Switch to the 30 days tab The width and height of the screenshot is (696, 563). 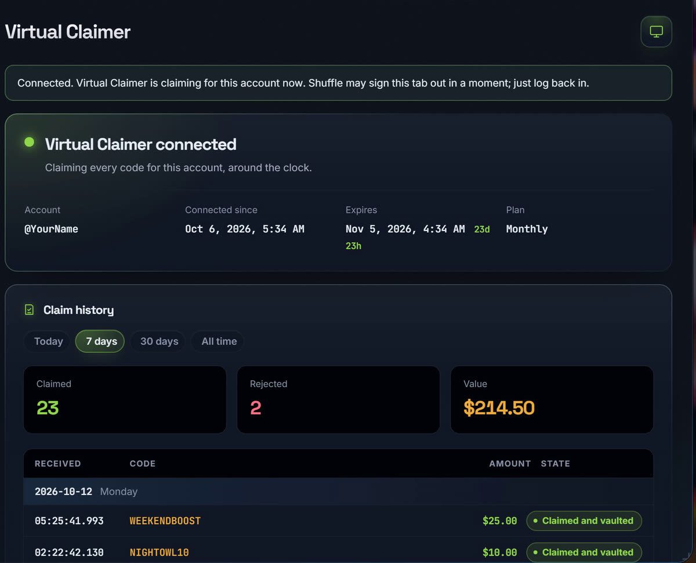[157, 341]
